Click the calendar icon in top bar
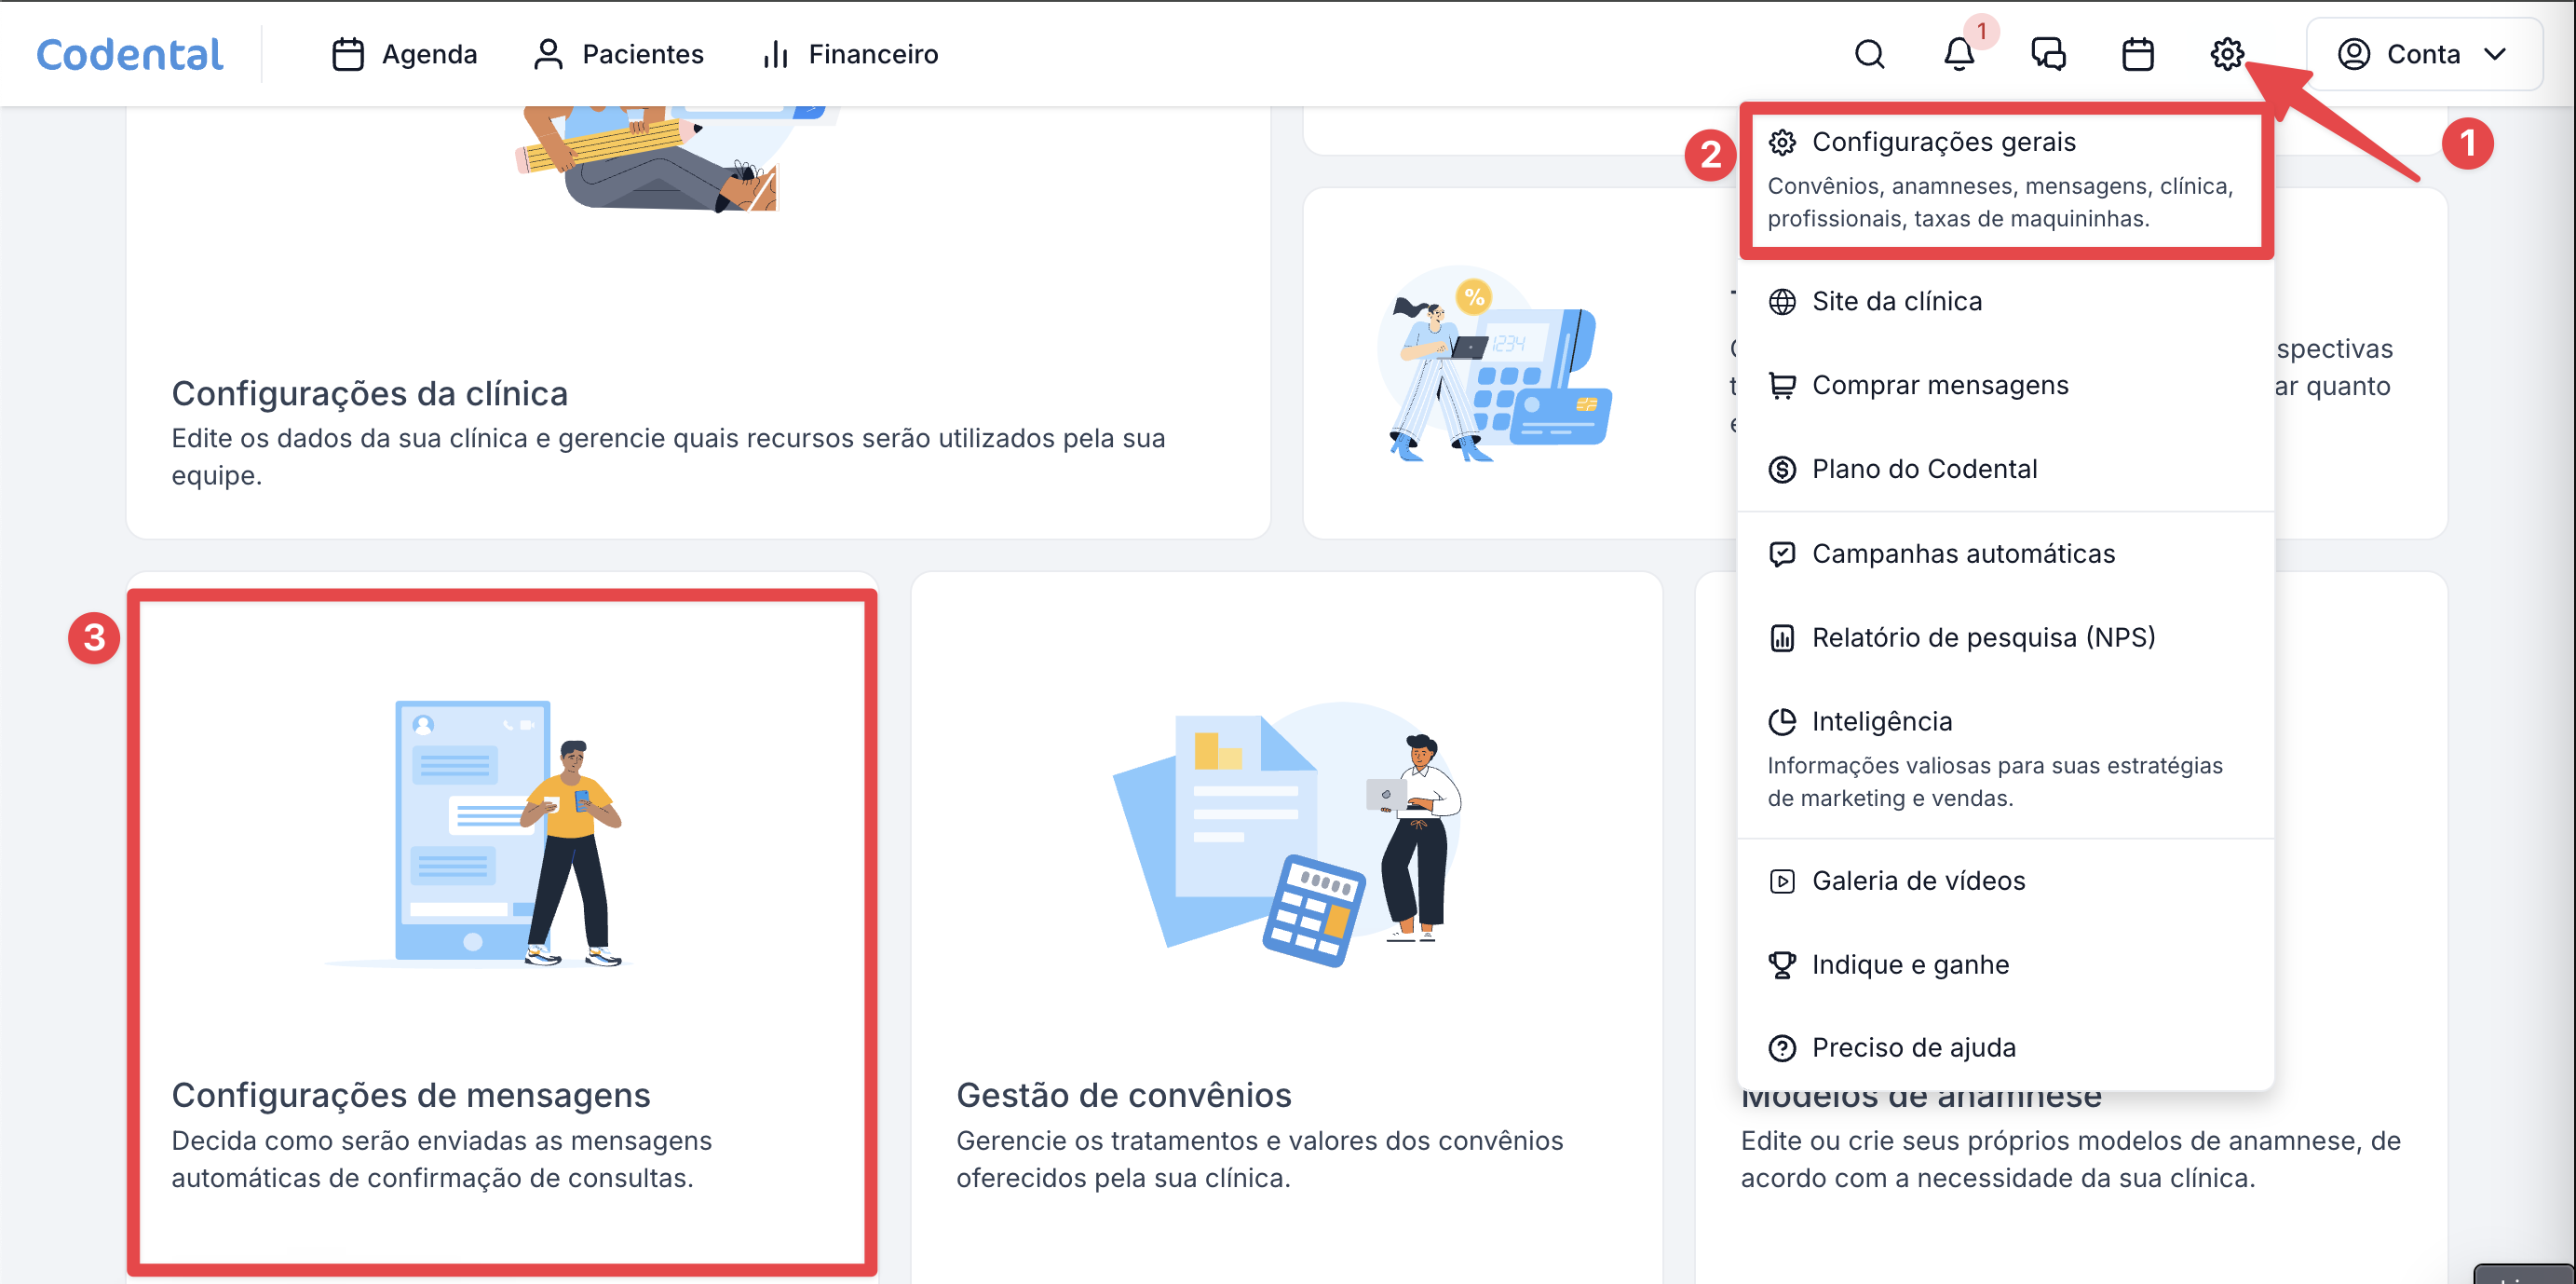The width and height of the screenshot is (2576, 1284). [x=2137, y=54]
